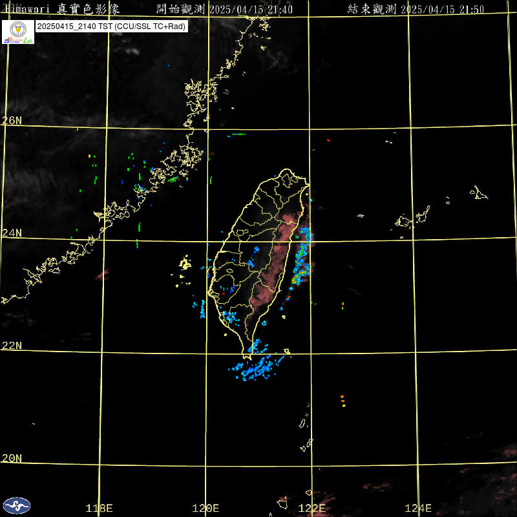
Task: Click the green radar streak near 26N
Action: (x=237, y=134)
